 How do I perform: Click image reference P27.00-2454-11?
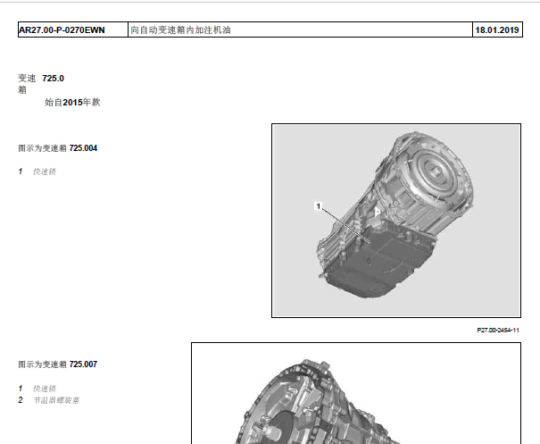click(x=498, y=331)
